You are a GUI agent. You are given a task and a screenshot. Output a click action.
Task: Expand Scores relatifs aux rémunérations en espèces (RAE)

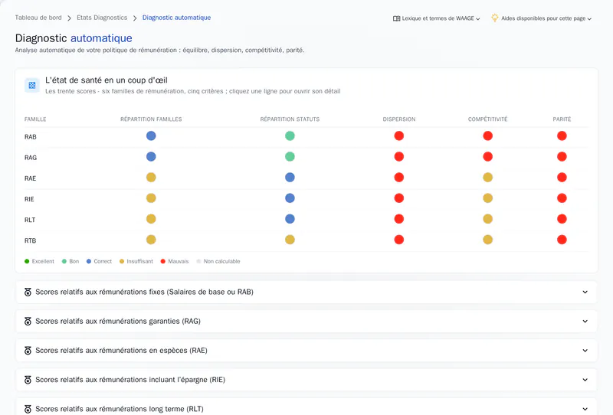[x=306, y=351]
